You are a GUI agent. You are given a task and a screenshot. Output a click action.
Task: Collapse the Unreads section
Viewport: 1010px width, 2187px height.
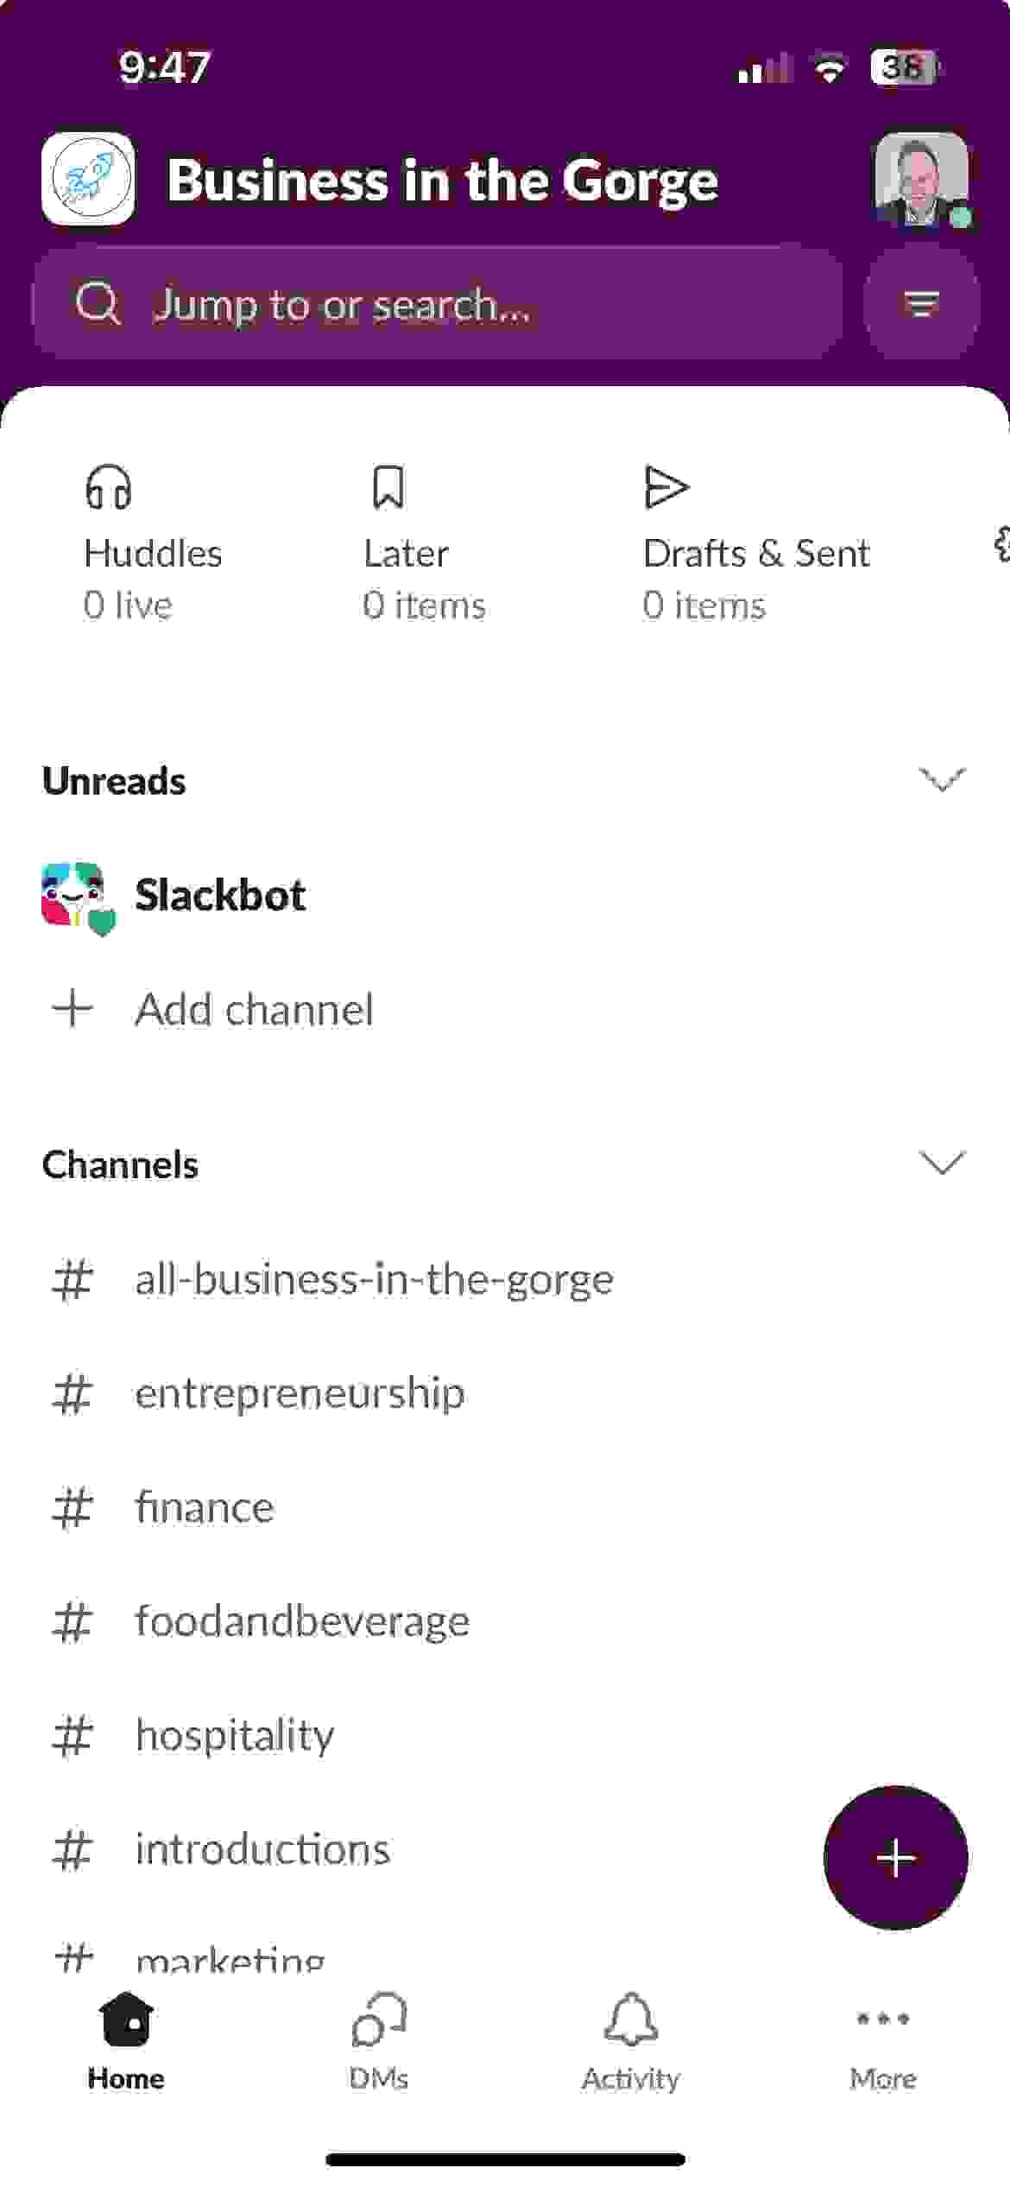[x=942, y=780]
